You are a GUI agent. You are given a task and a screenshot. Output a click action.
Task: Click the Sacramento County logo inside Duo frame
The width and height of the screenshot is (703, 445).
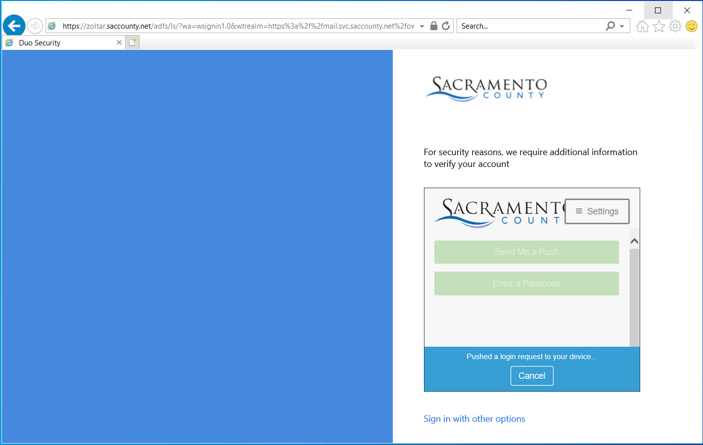pos(500,213)
